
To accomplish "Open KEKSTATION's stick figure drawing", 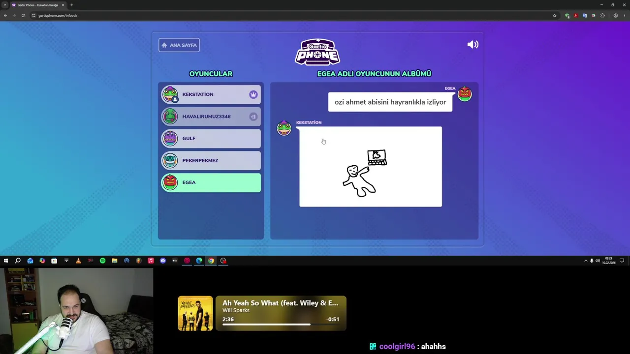I will (x=371, y=167).
